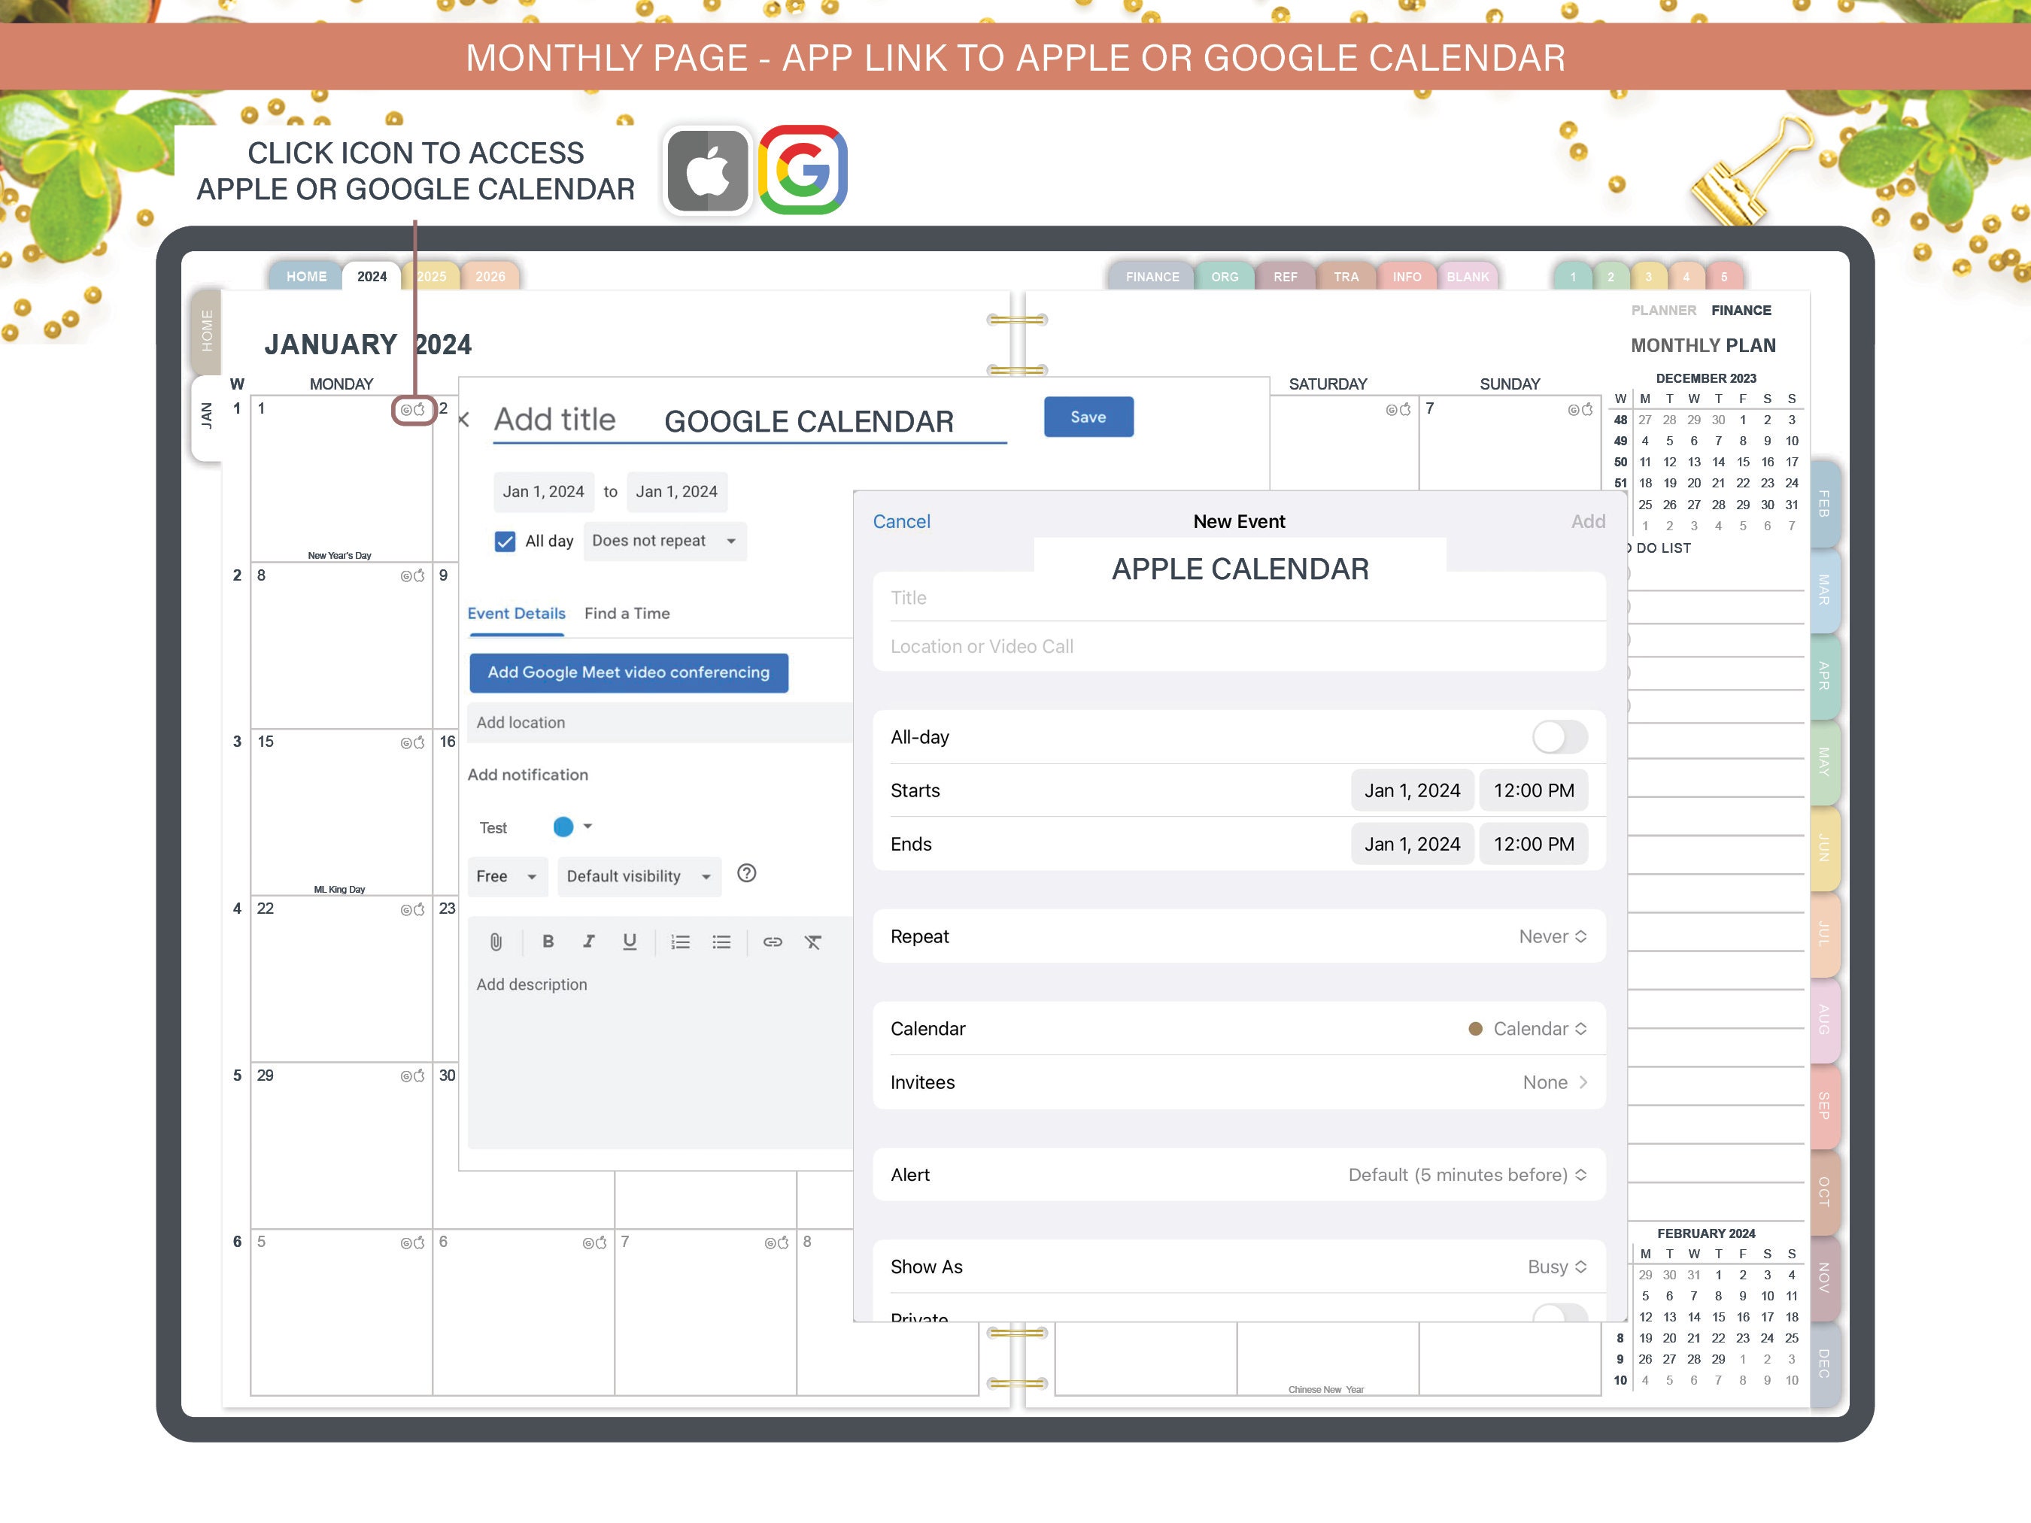Click the Apple app icon next to the instructions
Viewport: 2031px width, 1523px height.
coord(708,170)
